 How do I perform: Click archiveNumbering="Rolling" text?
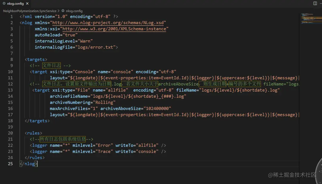(83, 102)
